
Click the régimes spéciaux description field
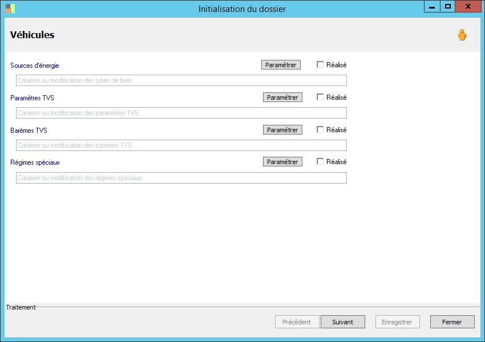[181, 178]
